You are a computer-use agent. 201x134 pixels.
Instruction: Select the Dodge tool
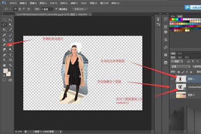[x=10, y=50]
